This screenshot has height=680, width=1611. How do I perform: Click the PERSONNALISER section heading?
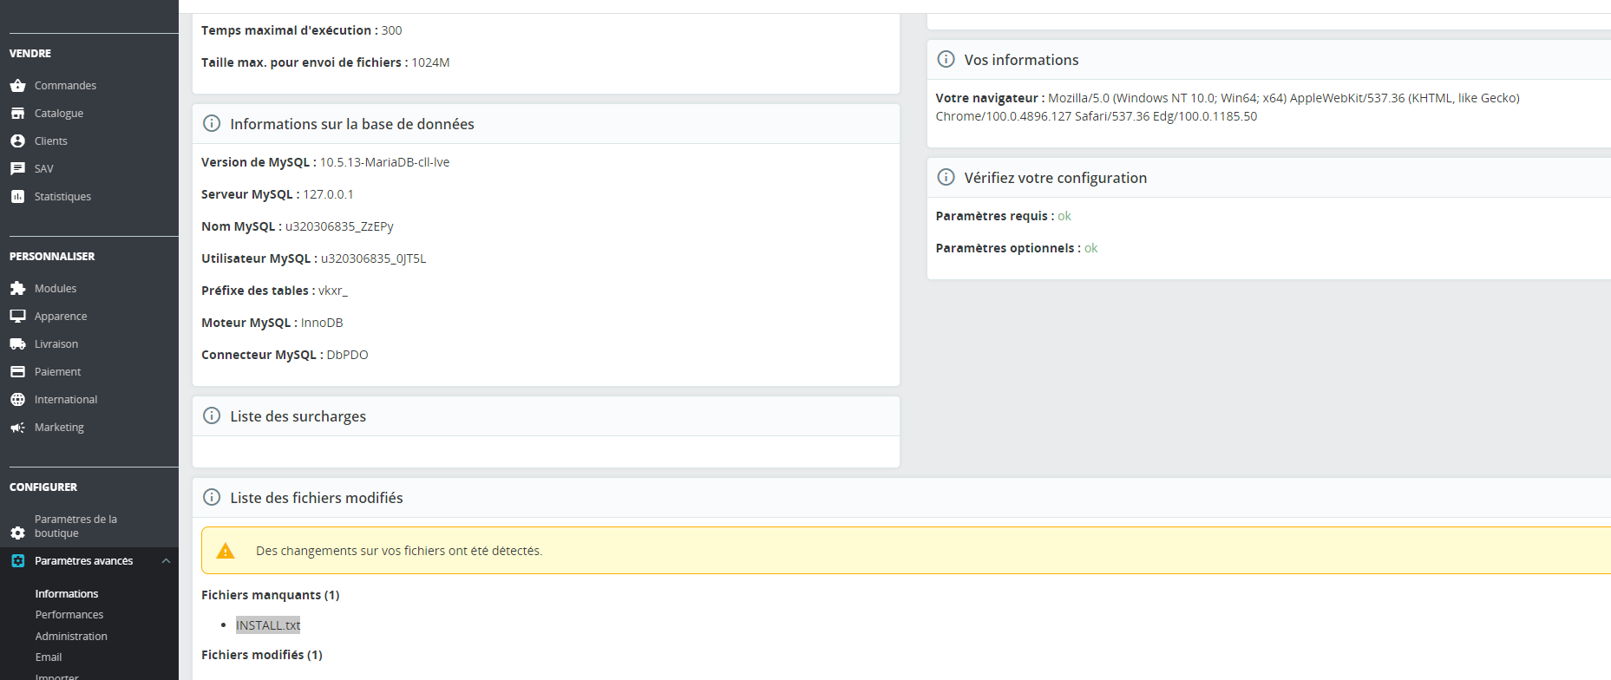point(52,257)
